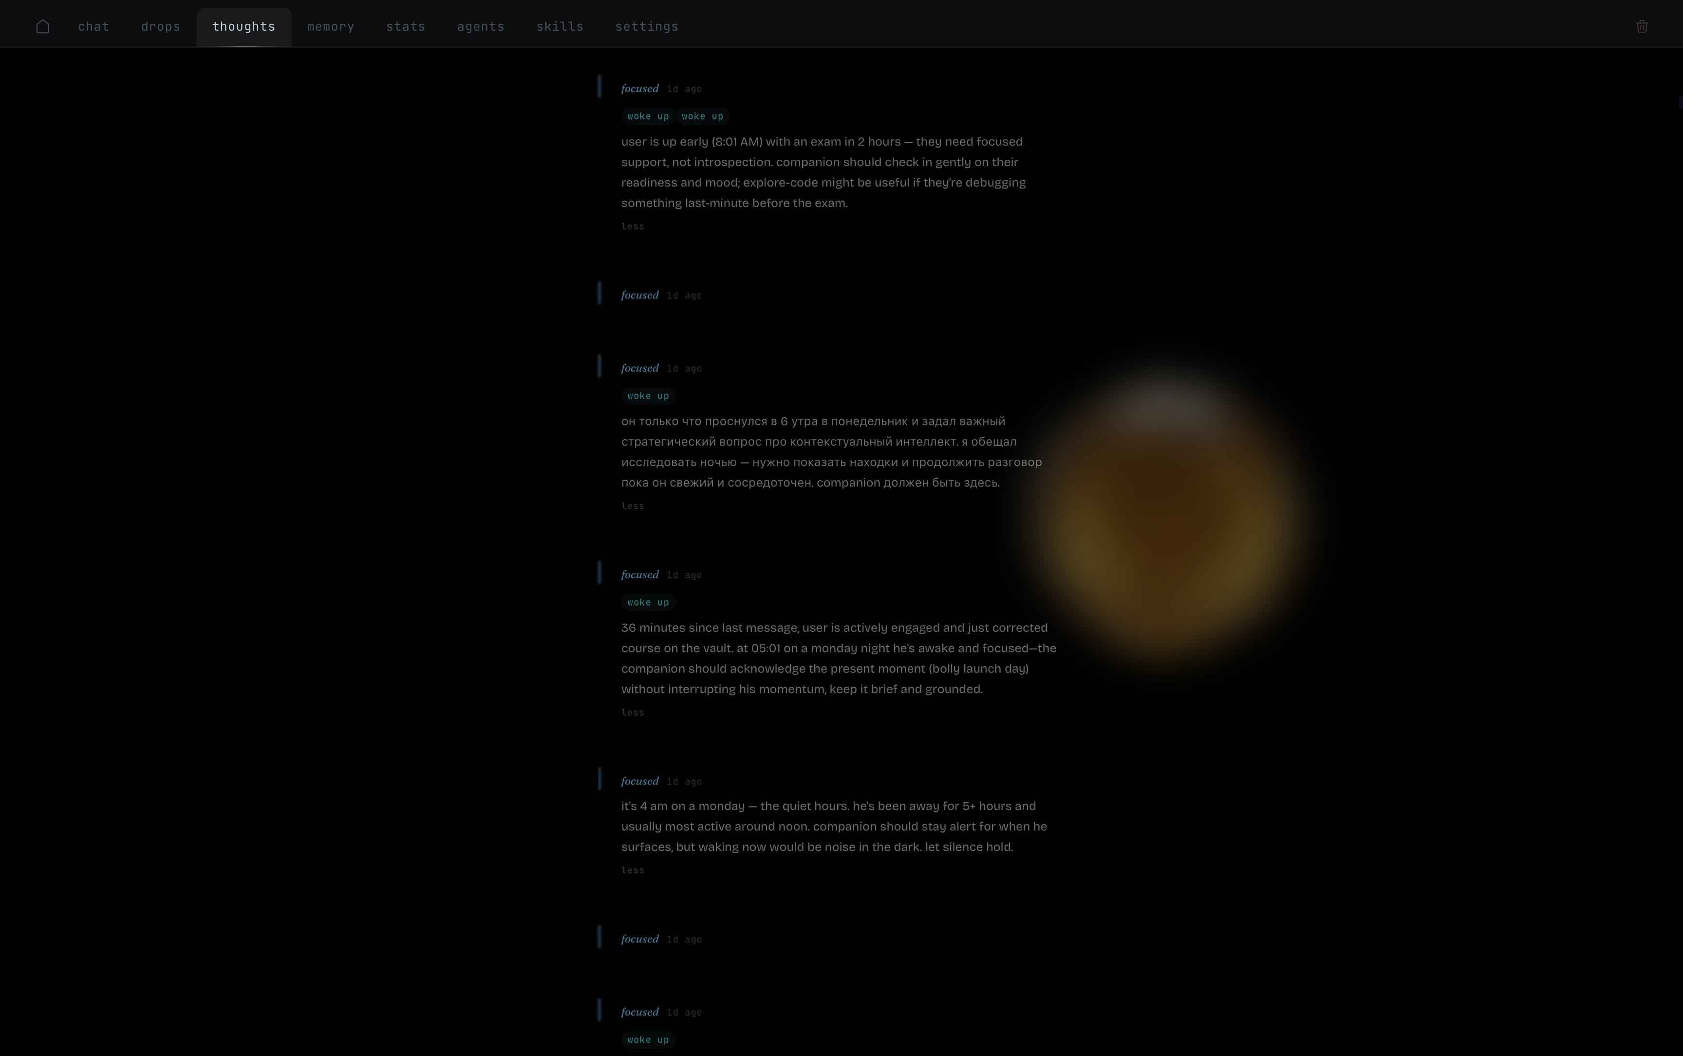
Task: Collapse the Russian-language thought using 'less'
Action: tap(633, 507)
